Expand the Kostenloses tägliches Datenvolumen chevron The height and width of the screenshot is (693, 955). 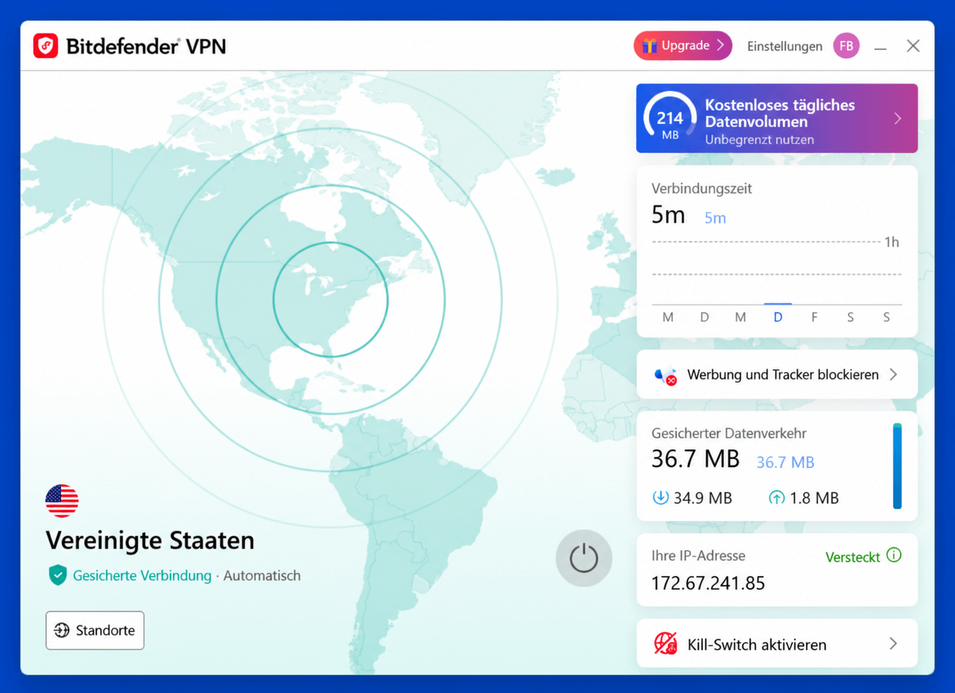pyautogui.click(x=898, y=118)
